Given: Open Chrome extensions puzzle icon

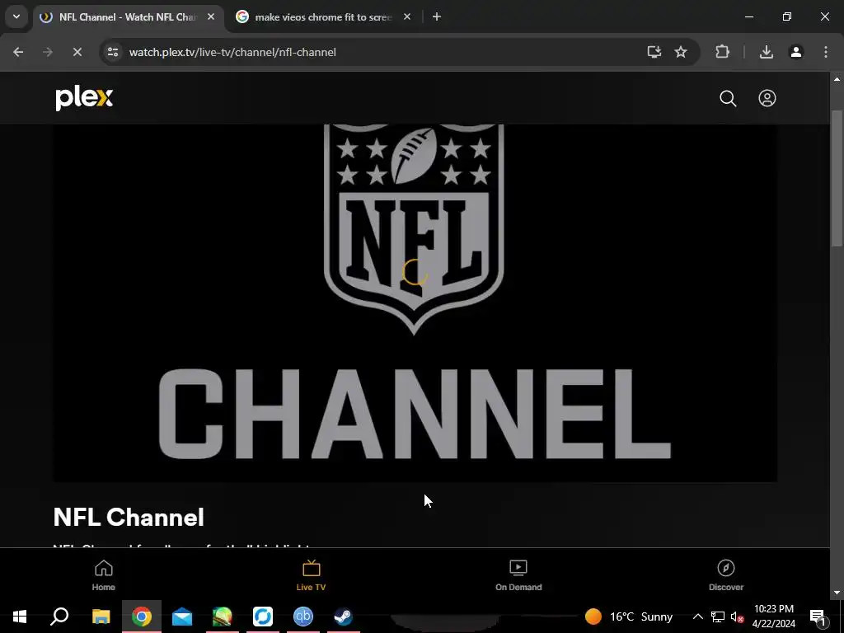Looking at the screenshot, I should pyautogui.click(x=722, y=52).
